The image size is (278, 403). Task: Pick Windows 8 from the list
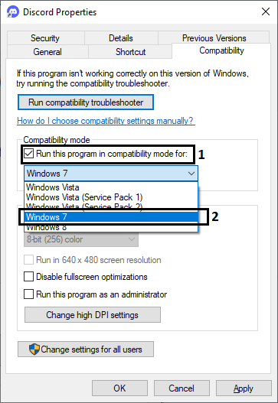pos(112,227)
